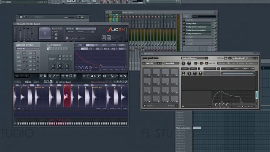Click the Closed Hat pad name field
The width and height of the screenshot is (270, 152).
pos(171,63)
